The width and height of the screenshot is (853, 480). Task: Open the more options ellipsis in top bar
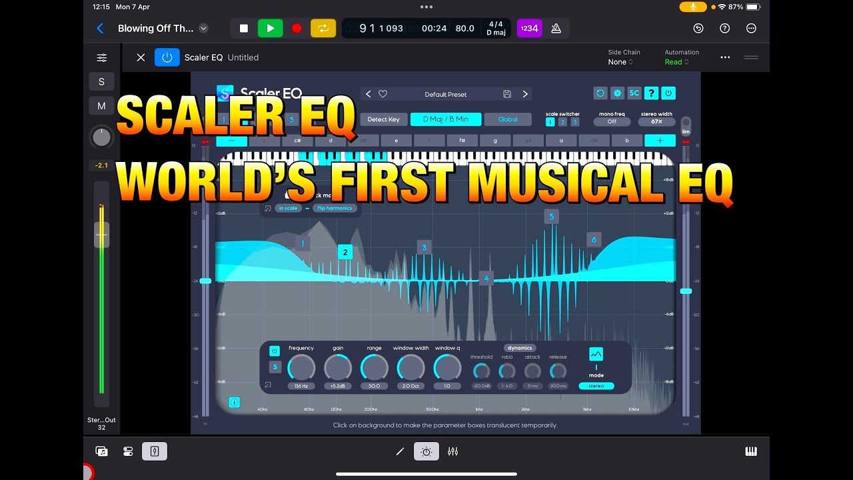tap(752, 28)
